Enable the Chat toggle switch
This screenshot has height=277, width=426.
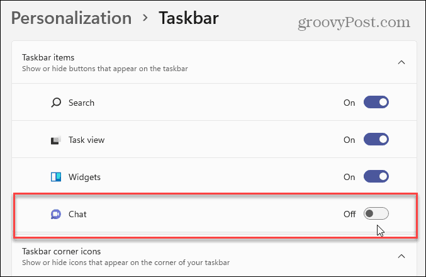pyautogui.click(x=376, y=213)
